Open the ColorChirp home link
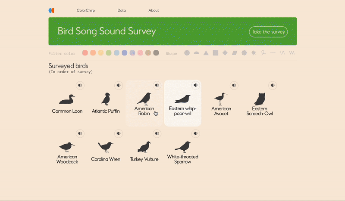345x201 pixels. coord(86,10)
